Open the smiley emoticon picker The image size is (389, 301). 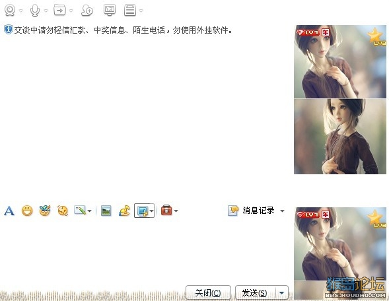click(27, 211)
